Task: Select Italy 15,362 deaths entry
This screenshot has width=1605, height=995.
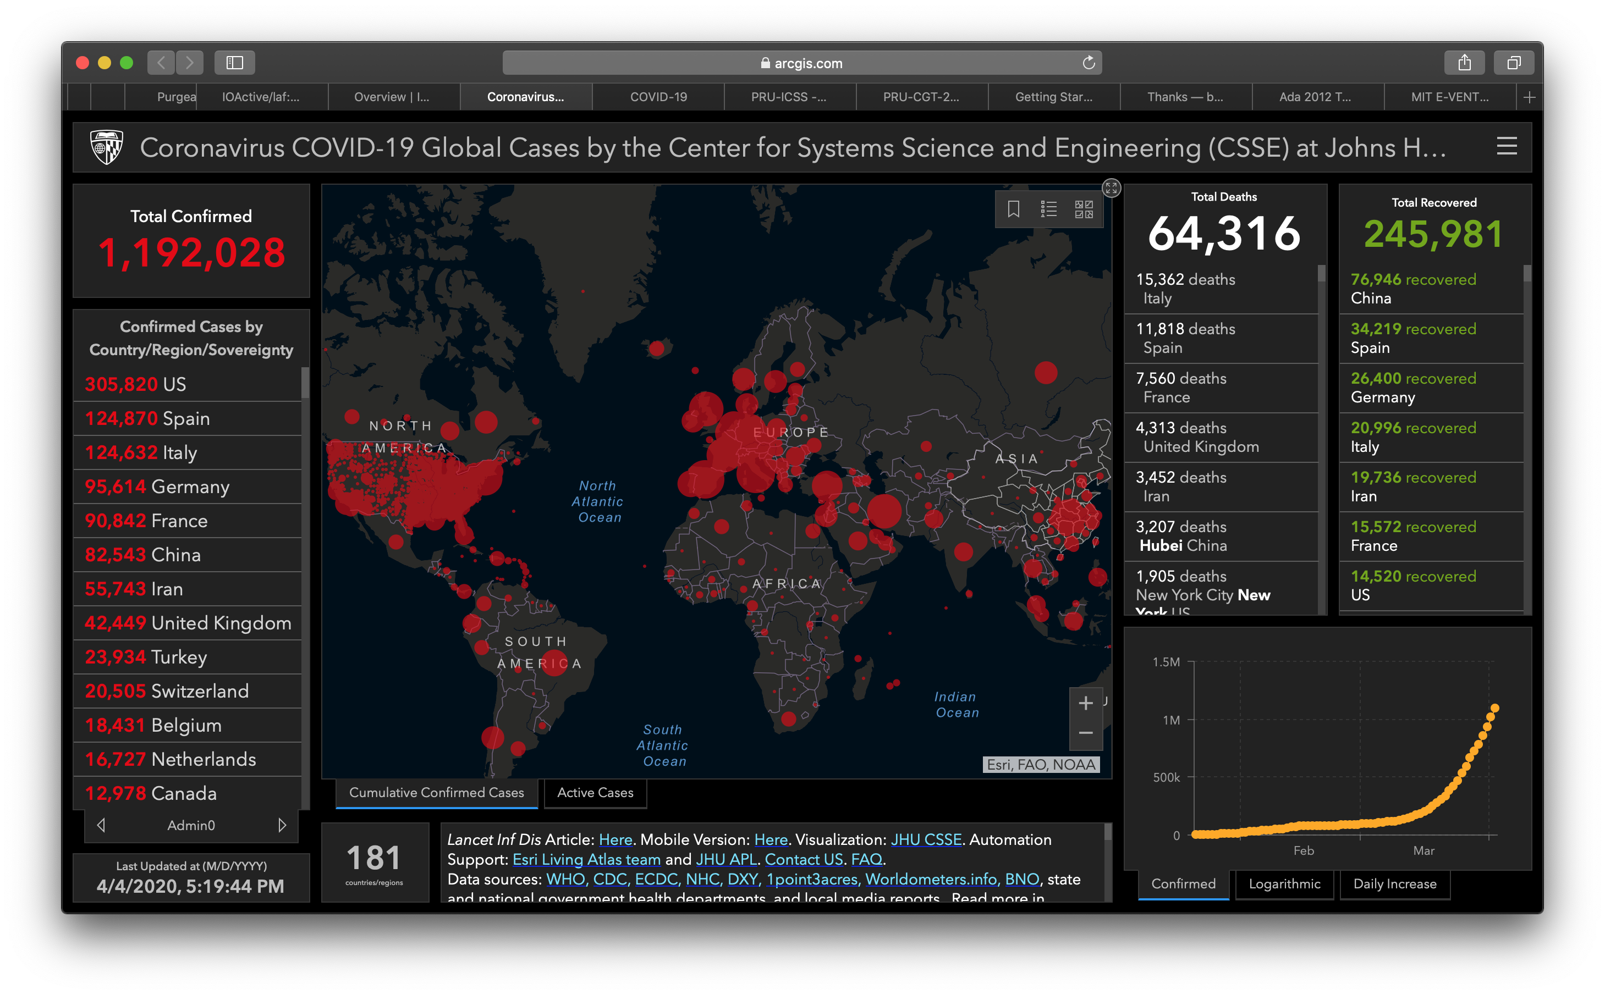Action: point(1221,289)
